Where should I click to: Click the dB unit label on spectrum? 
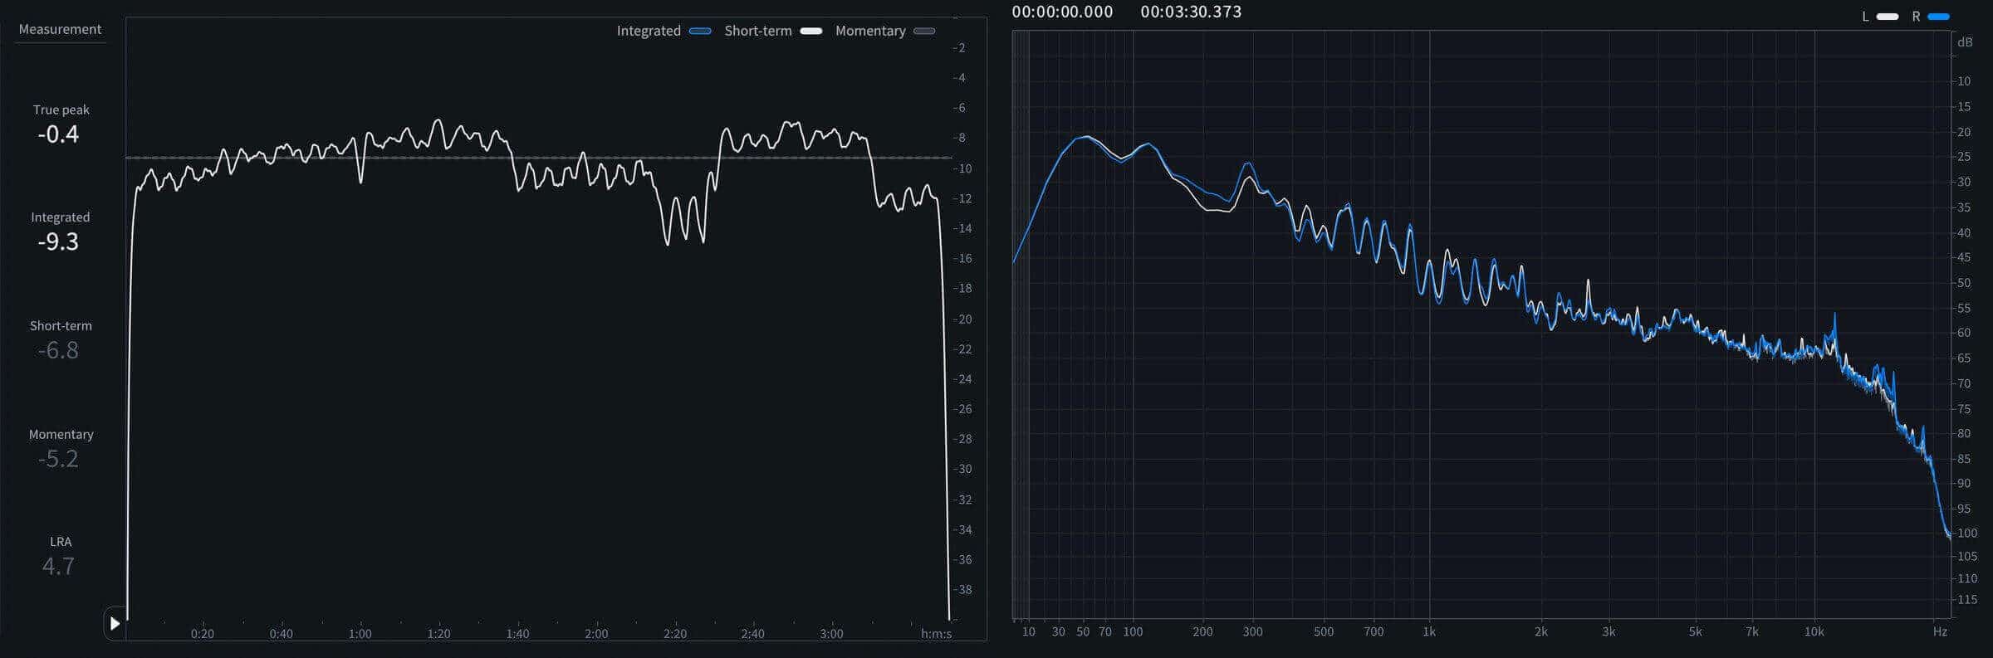(1965, 42)
